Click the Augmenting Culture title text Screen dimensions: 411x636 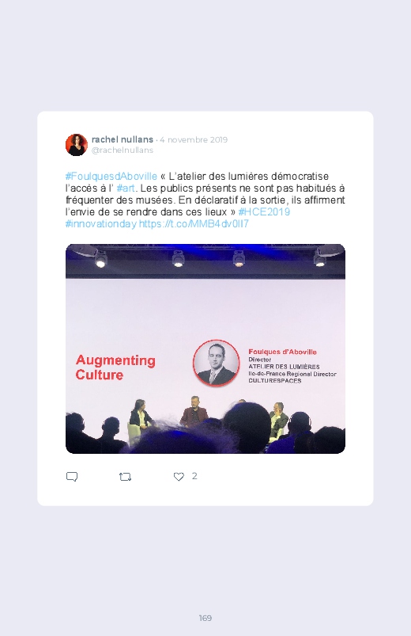pyautogui.click(x=115, y=367)
